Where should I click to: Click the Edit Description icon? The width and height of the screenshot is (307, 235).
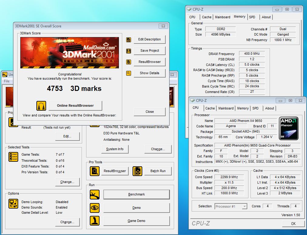[x=129, y=40]
